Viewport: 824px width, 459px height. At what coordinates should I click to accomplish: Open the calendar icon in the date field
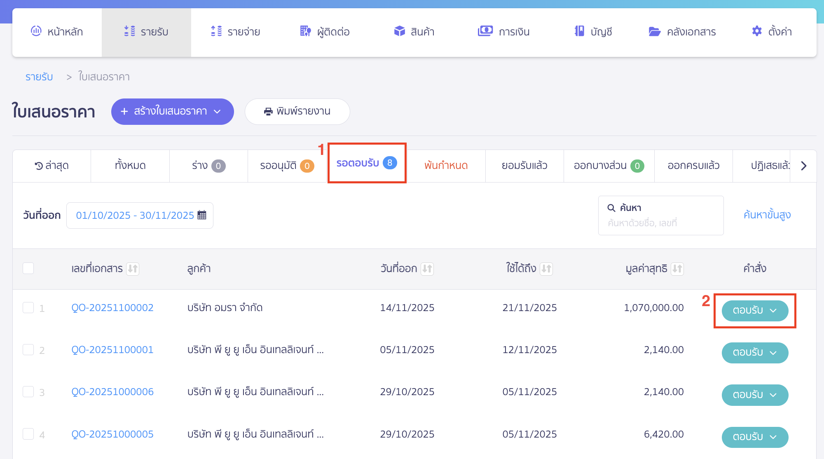point(201,215)
